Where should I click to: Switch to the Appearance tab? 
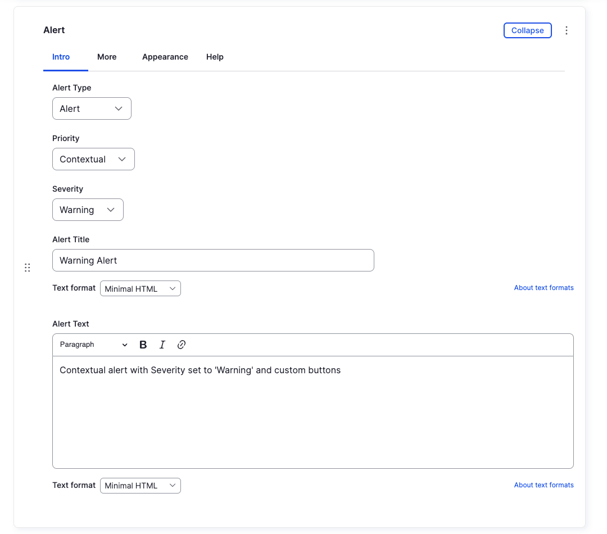[x=165, y=57]
